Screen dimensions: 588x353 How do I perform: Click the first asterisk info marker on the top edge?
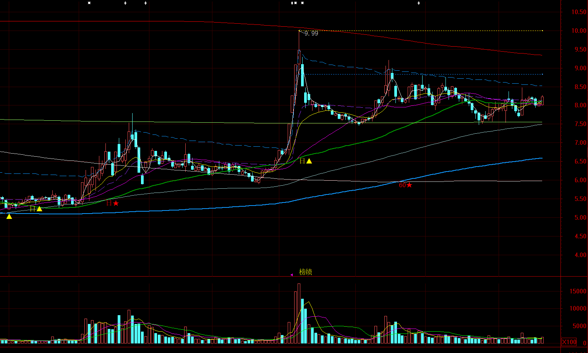(89, 3)
